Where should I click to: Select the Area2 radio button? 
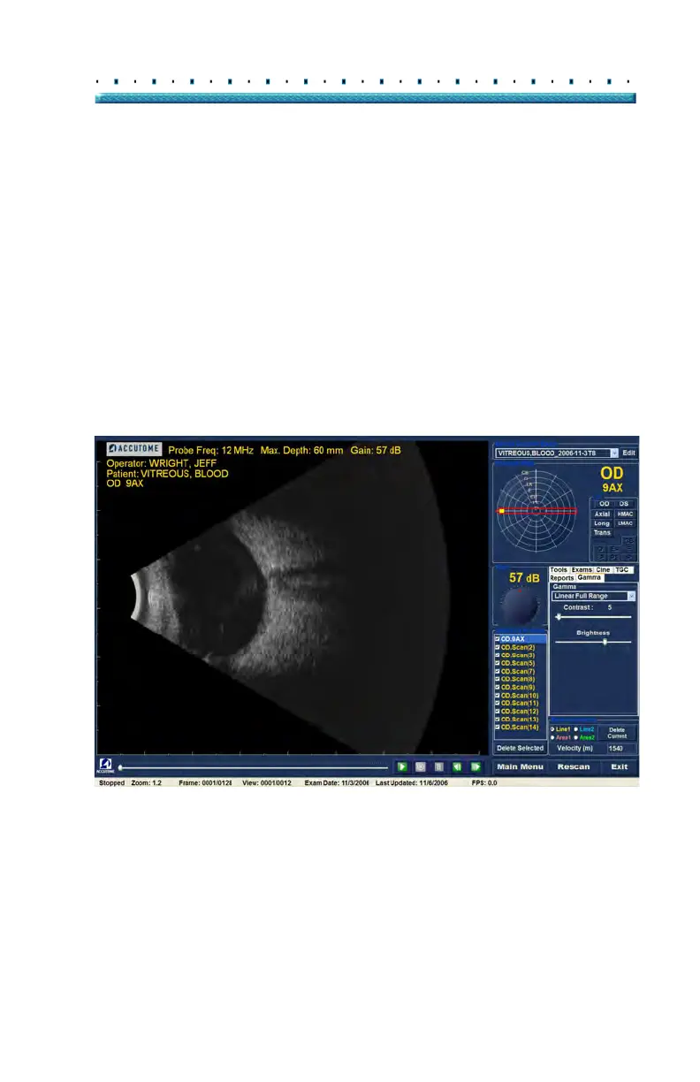click(575, 736)
